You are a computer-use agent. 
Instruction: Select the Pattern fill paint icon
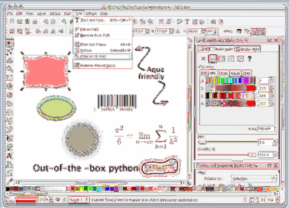pyautogui.click(x=240, y=58)
